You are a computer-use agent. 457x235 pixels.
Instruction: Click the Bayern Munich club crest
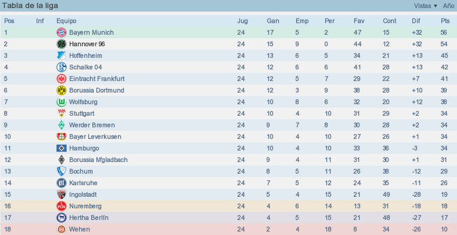[61, 32]
